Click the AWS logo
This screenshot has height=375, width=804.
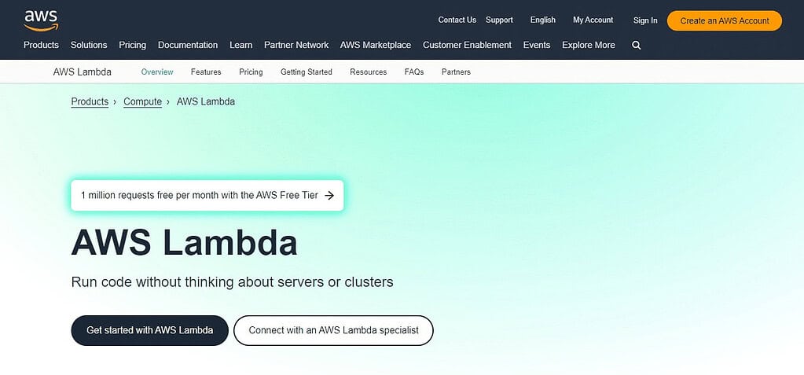click(x=41, y=20)
